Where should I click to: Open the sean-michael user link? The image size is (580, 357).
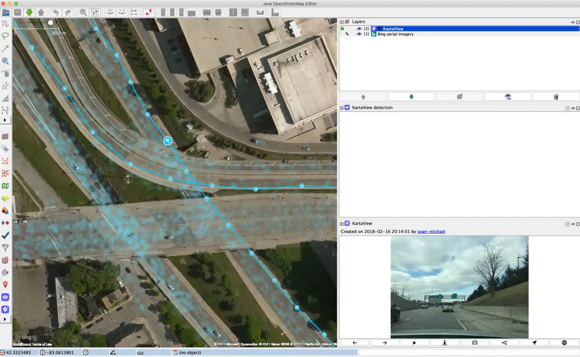pos(431,231)
